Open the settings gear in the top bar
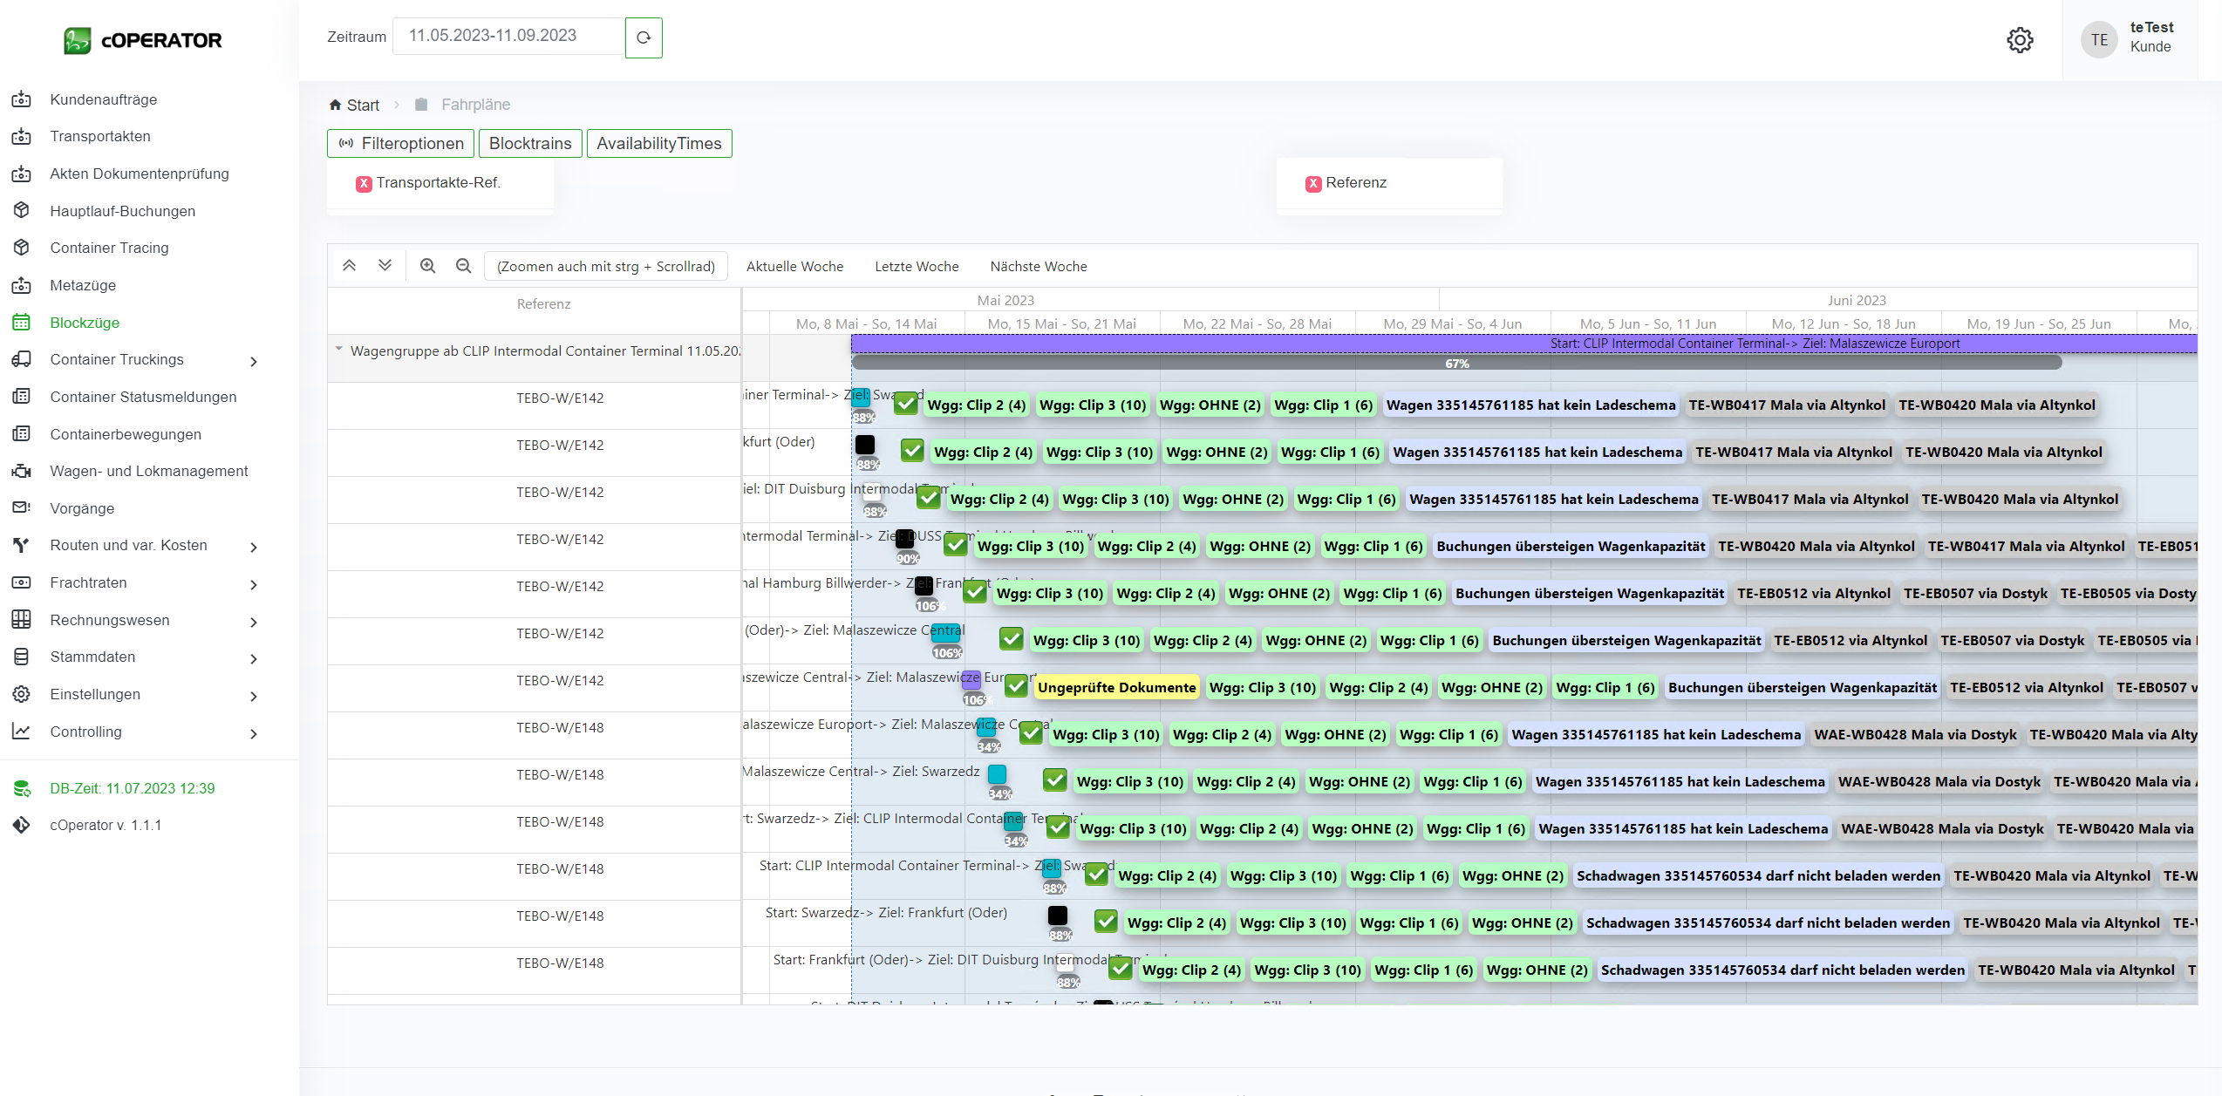This screenshot has width=2222, height=1096. [x=2020, y=40]
